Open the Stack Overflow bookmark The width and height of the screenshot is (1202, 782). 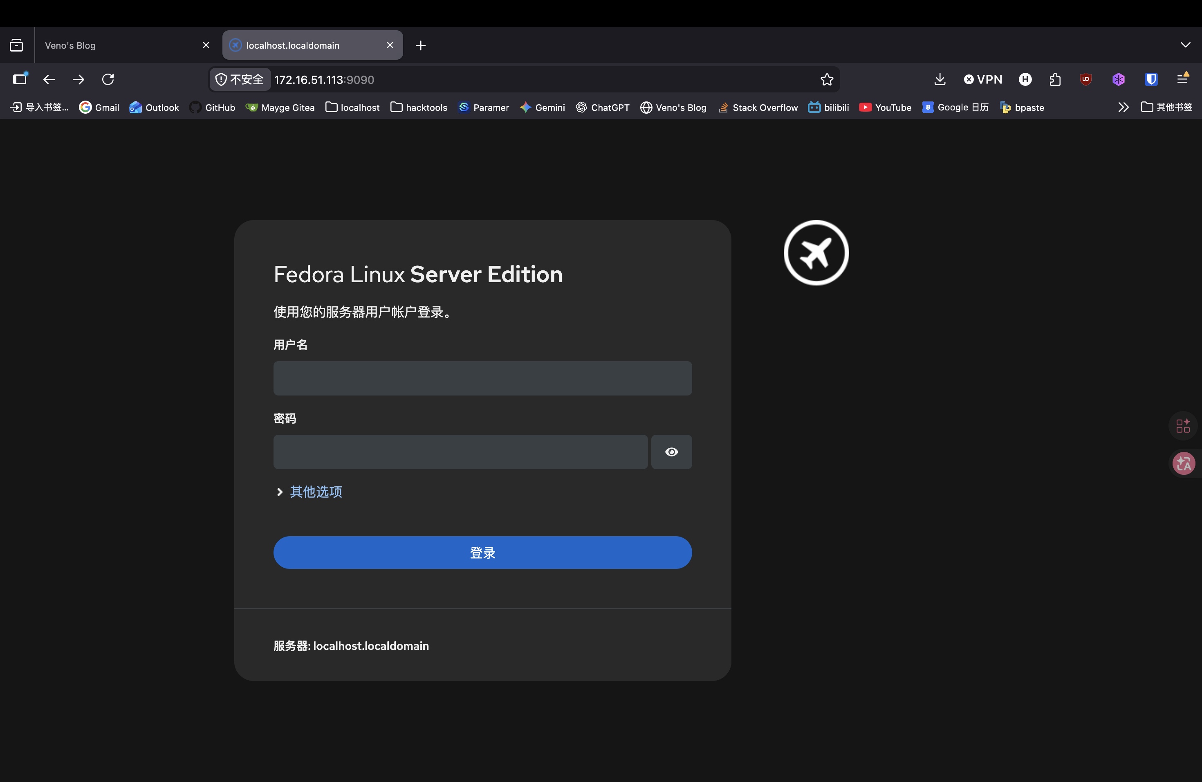758,107
